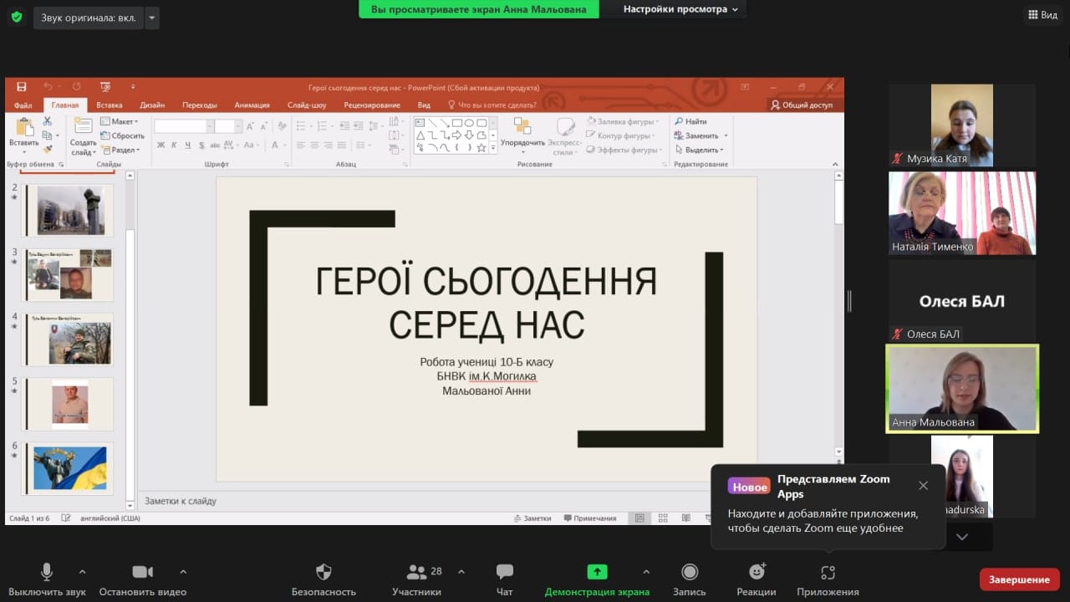
Task: Open the audio options arrow beside microphone
Action: 82,572
